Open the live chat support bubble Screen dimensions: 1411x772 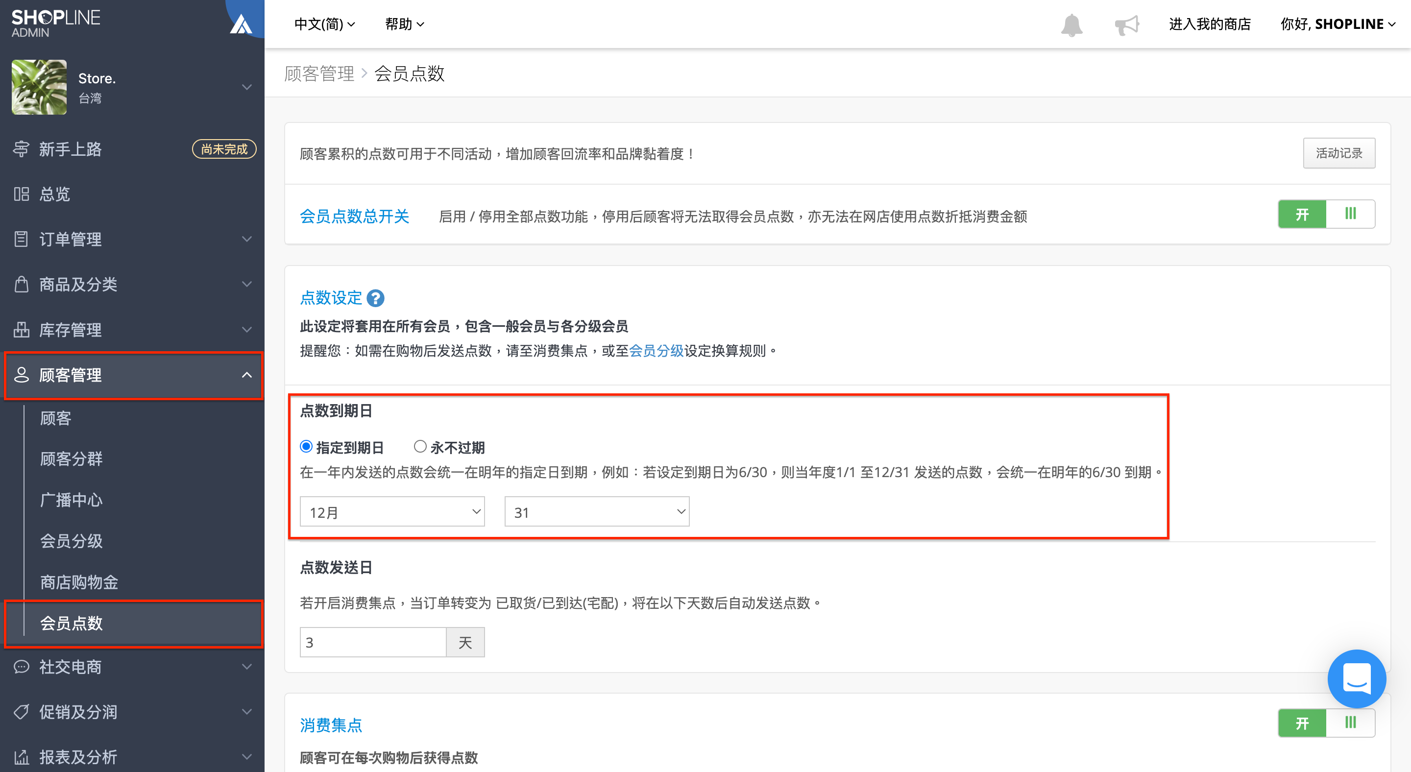point(1356,678)
